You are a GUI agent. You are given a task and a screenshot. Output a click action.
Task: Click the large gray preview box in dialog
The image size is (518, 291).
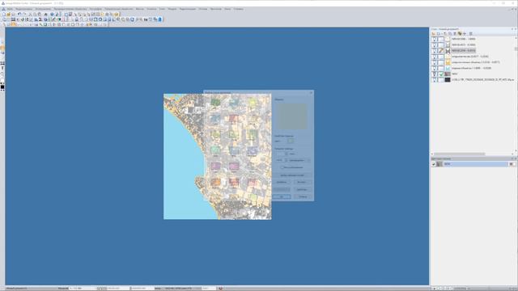pyautogui.click(x=291, y=116)
